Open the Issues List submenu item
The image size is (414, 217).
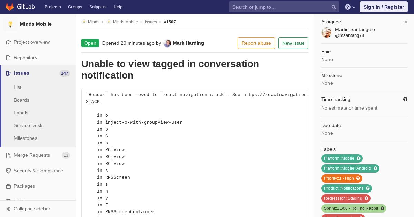click(18, 87)
